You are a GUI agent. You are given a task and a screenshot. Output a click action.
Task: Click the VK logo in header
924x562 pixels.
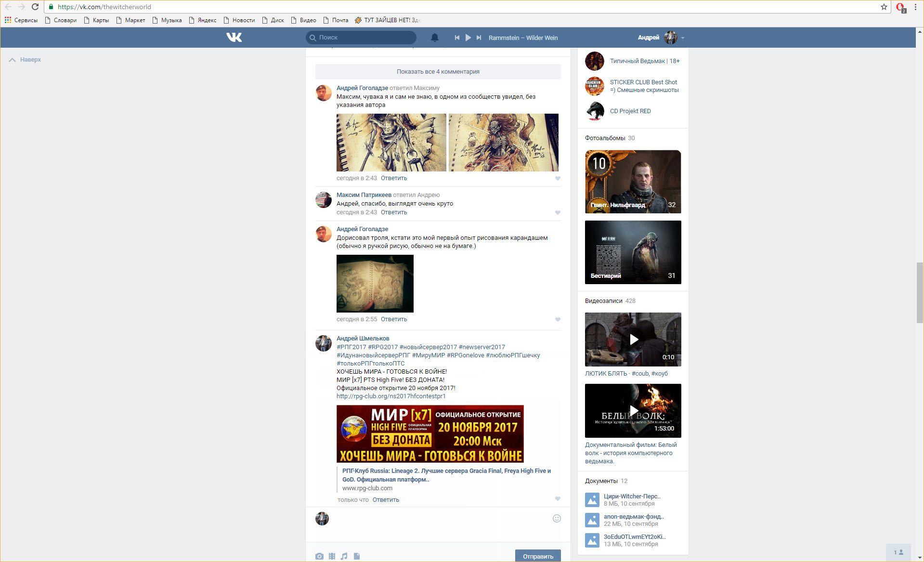[x=234, y=38]
